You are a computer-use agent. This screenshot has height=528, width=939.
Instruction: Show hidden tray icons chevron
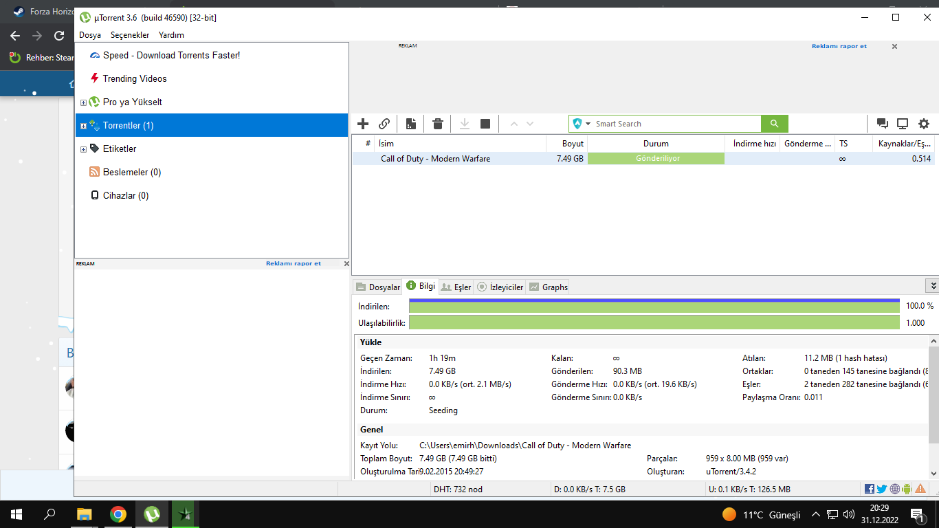816,514
